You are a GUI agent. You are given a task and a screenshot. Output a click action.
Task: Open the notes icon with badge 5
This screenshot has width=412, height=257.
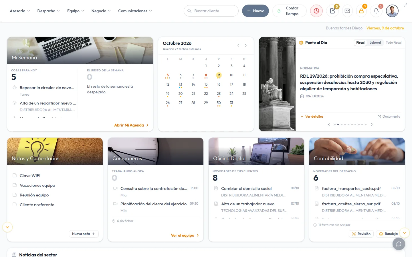(332, 11)
